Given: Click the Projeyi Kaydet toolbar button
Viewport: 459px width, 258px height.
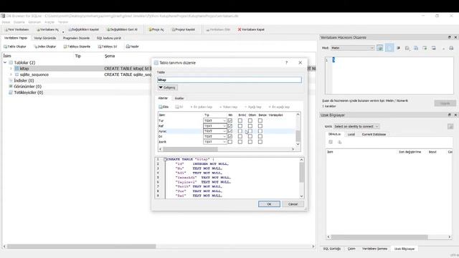Looking at the screenshot, I should (184, 29).
